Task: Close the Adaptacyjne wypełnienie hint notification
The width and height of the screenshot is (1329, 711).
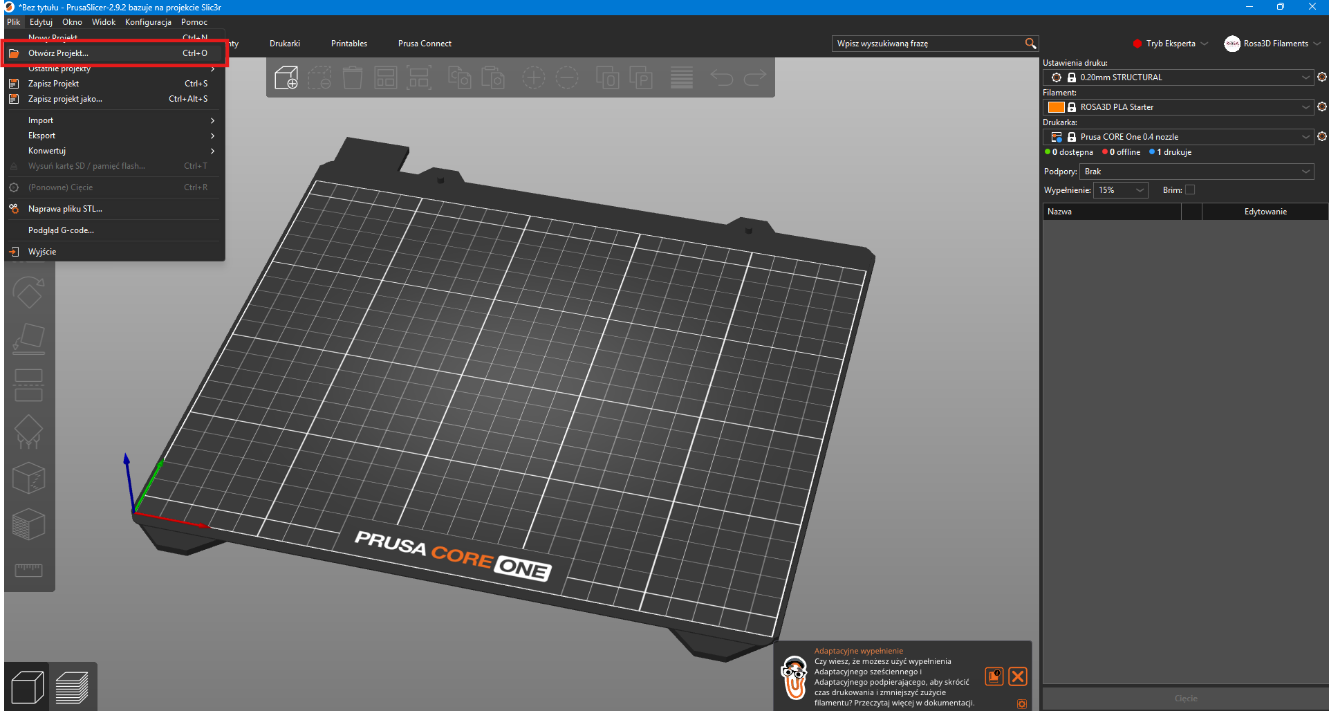Action: point(1018,676)
